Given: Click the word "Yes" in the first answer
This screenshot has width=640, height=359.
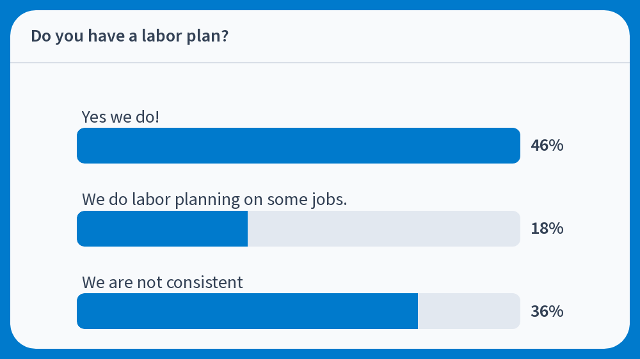Looking at the screenshot, I should point(94,117).
